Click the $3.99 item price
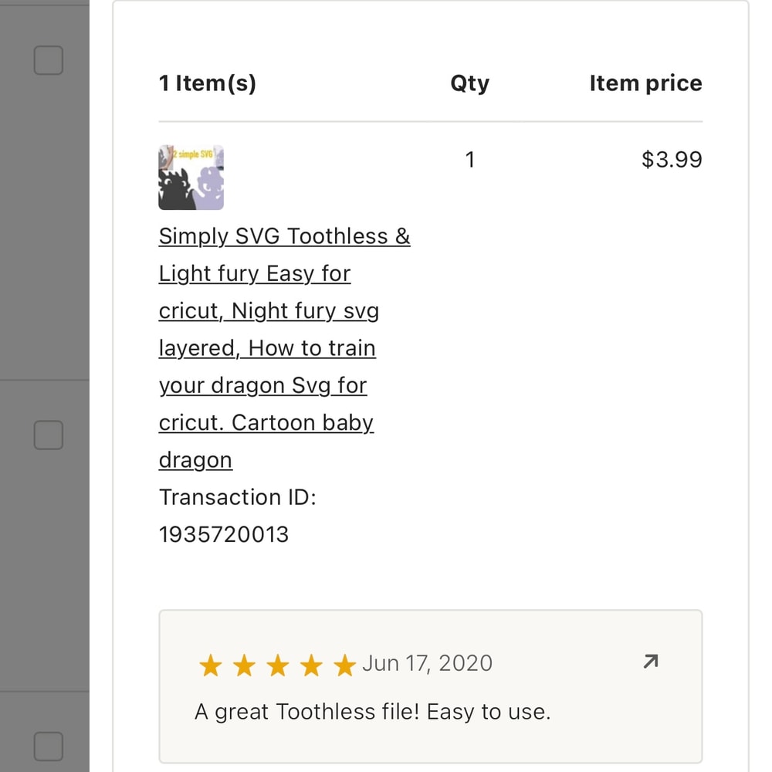772x772 pixels. point(672,160)
